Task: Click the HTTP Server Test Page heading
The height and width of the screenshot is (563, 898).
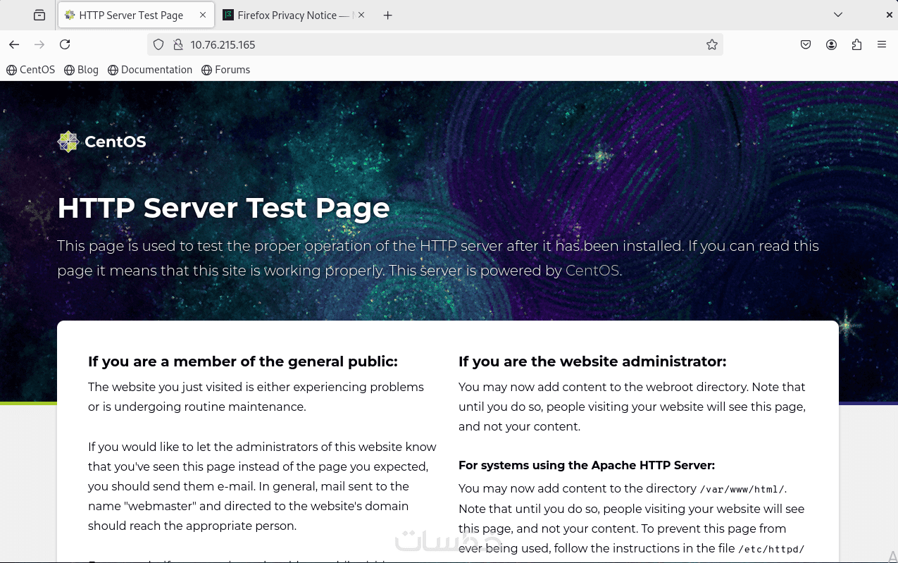Action: pos(223,208)
